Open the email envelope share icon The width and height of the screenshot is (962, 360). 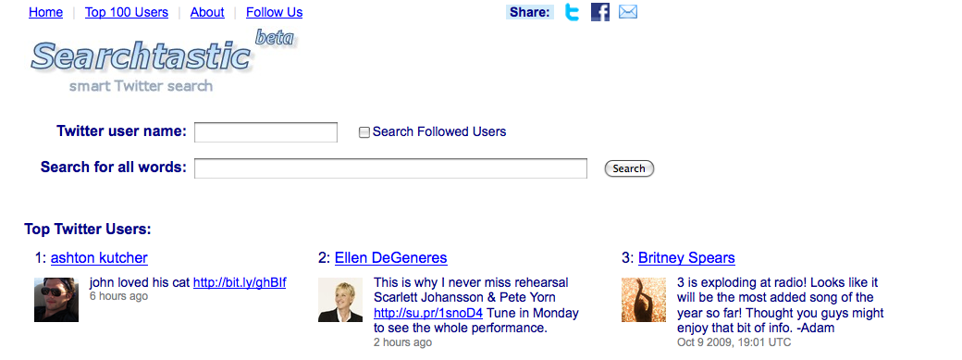point(628,12)
